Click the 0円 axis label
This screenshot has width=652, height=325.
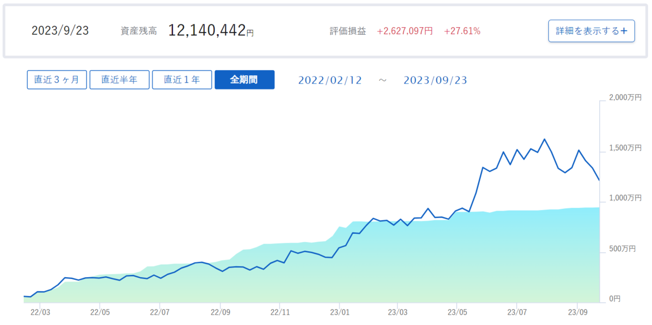615,299
